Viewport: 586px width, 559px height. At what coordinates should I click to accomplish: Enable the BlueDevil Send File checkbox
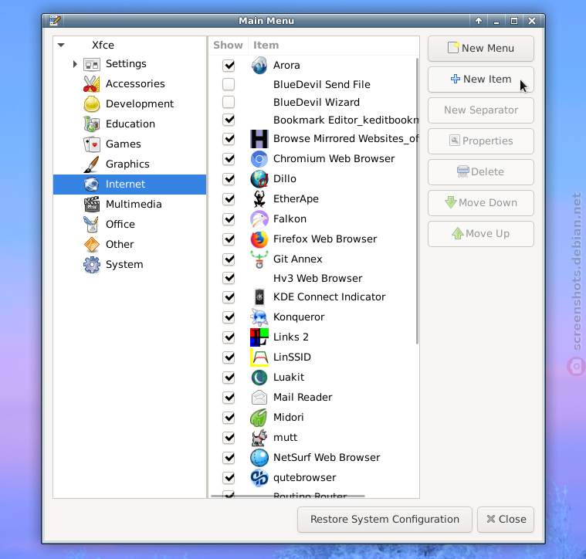pyautogui.click(x=229, y=84)
